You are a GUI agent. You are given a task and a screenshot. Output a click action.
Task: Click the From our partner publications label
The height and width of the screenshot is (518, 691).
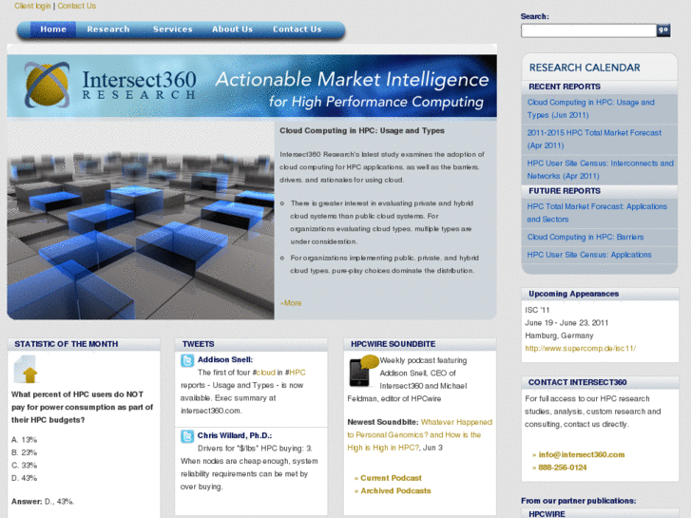click(578, 501)
